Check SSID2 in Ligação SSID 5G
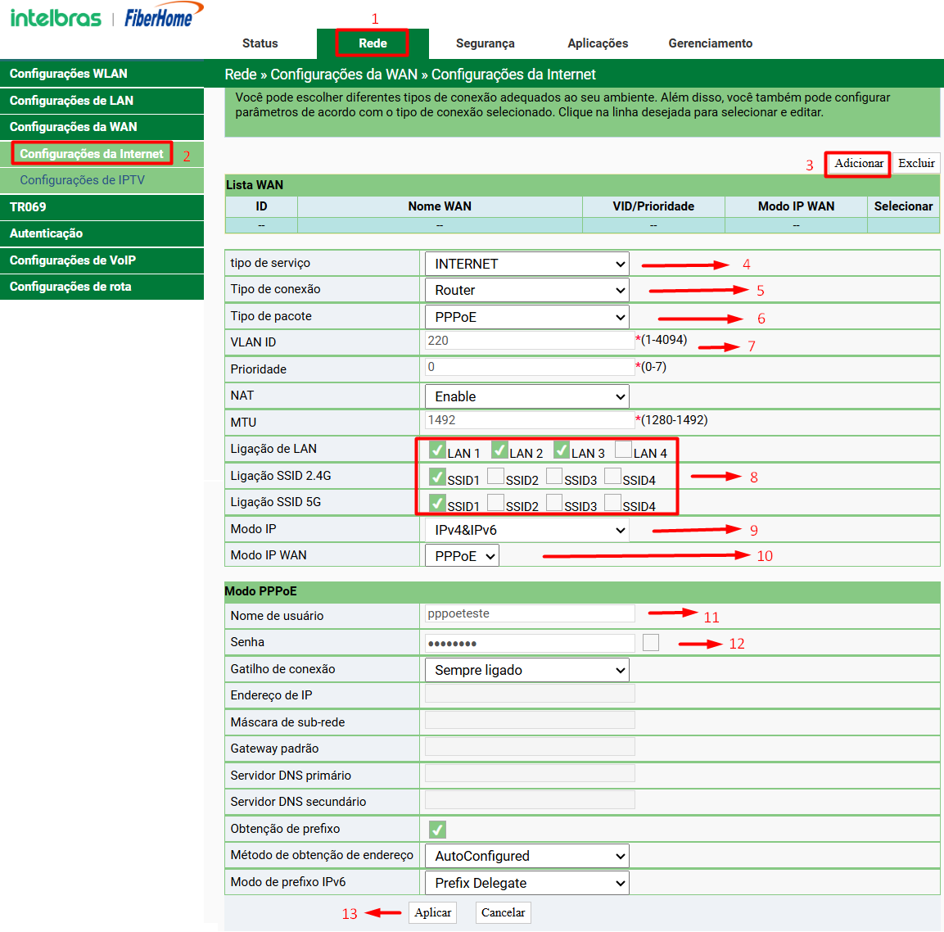 click(x=496, y=503)
